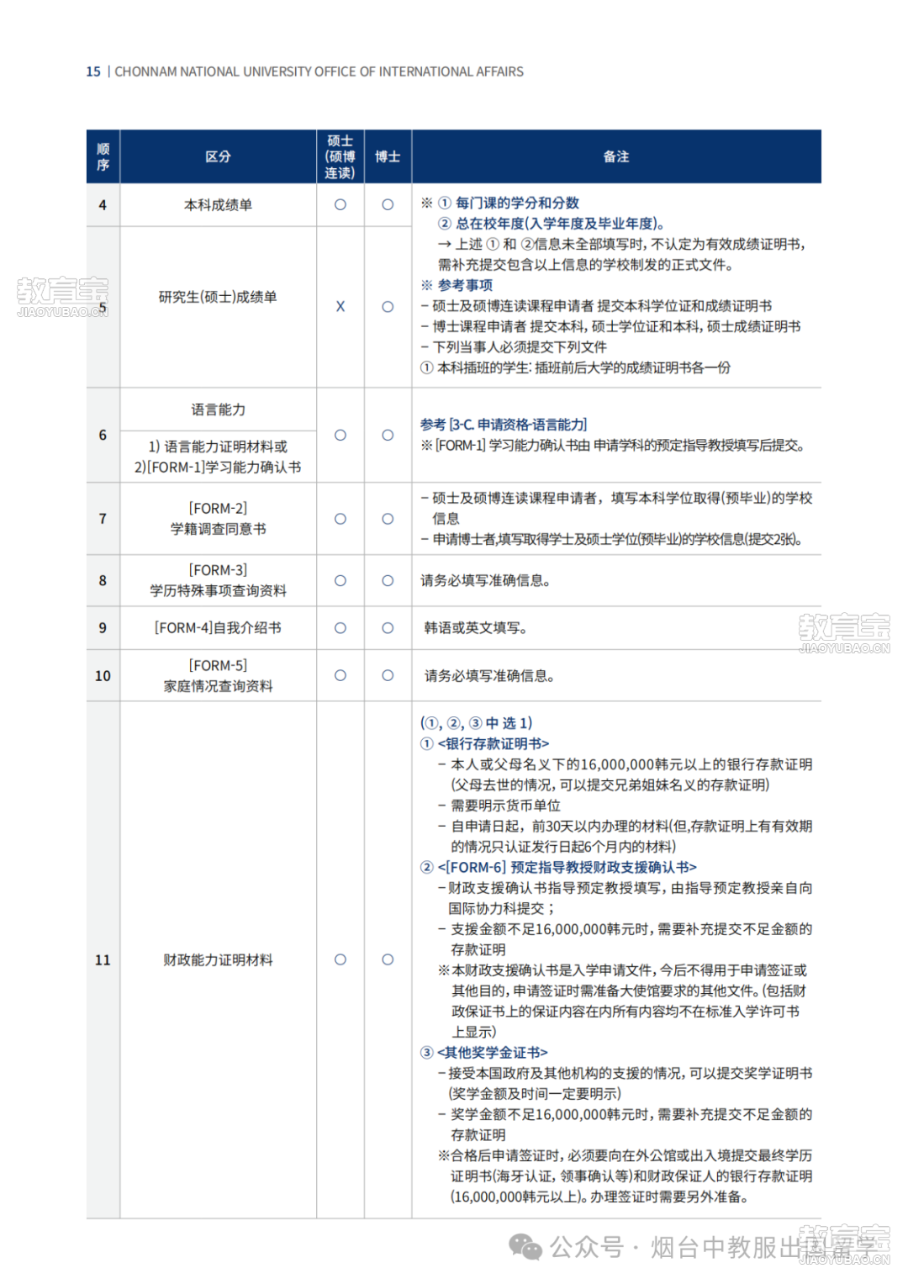The height and width of the screenshot is (1284, 908).
Task: Click row number "6" in the 顺序 column
Action: (x=103, y=436)
